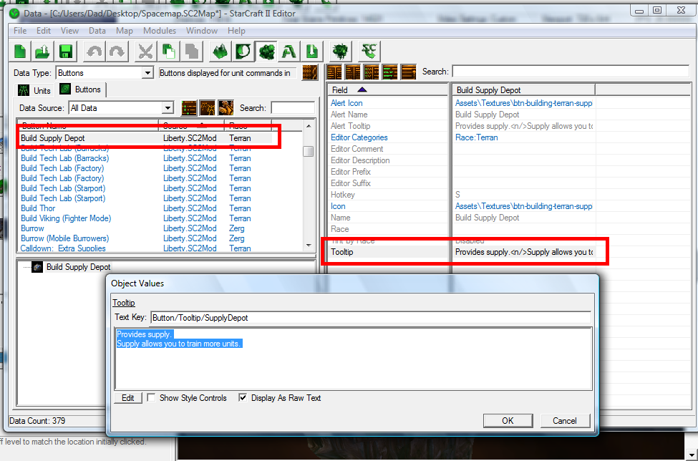The height and width of the screenshot is (461, 698).
Task: Click the field view icon with up arrow
Action: pyautogui.click(x=409, y=72)
